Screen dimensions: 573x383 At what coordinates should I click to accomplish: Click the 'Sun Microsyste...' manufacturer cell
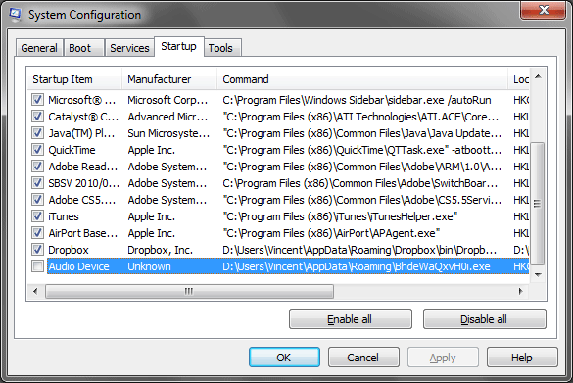click(x=168, y=133)
